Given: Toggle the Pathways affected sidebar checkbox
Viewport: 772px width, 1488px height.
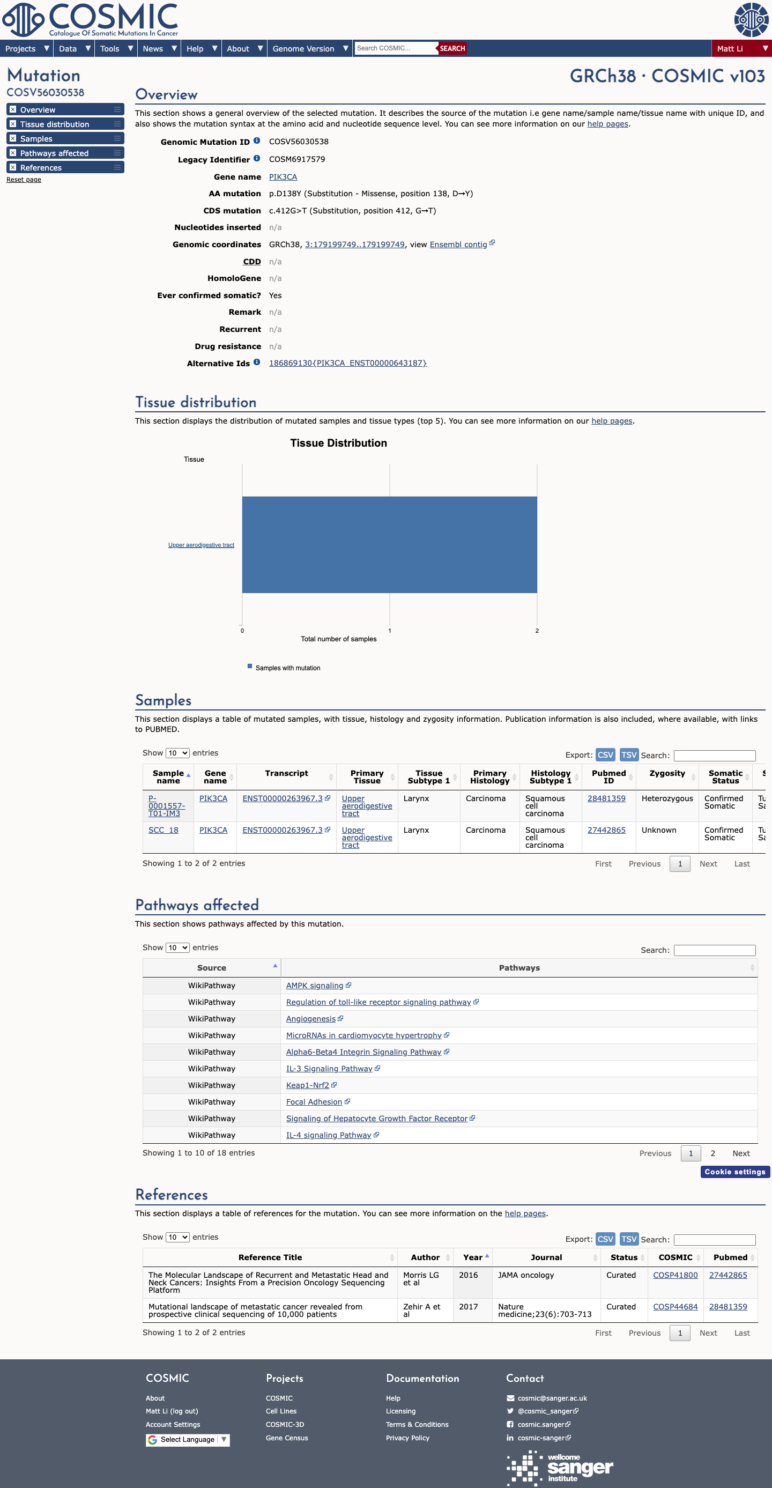Looking at the screenshot, I should click(13, 152).
